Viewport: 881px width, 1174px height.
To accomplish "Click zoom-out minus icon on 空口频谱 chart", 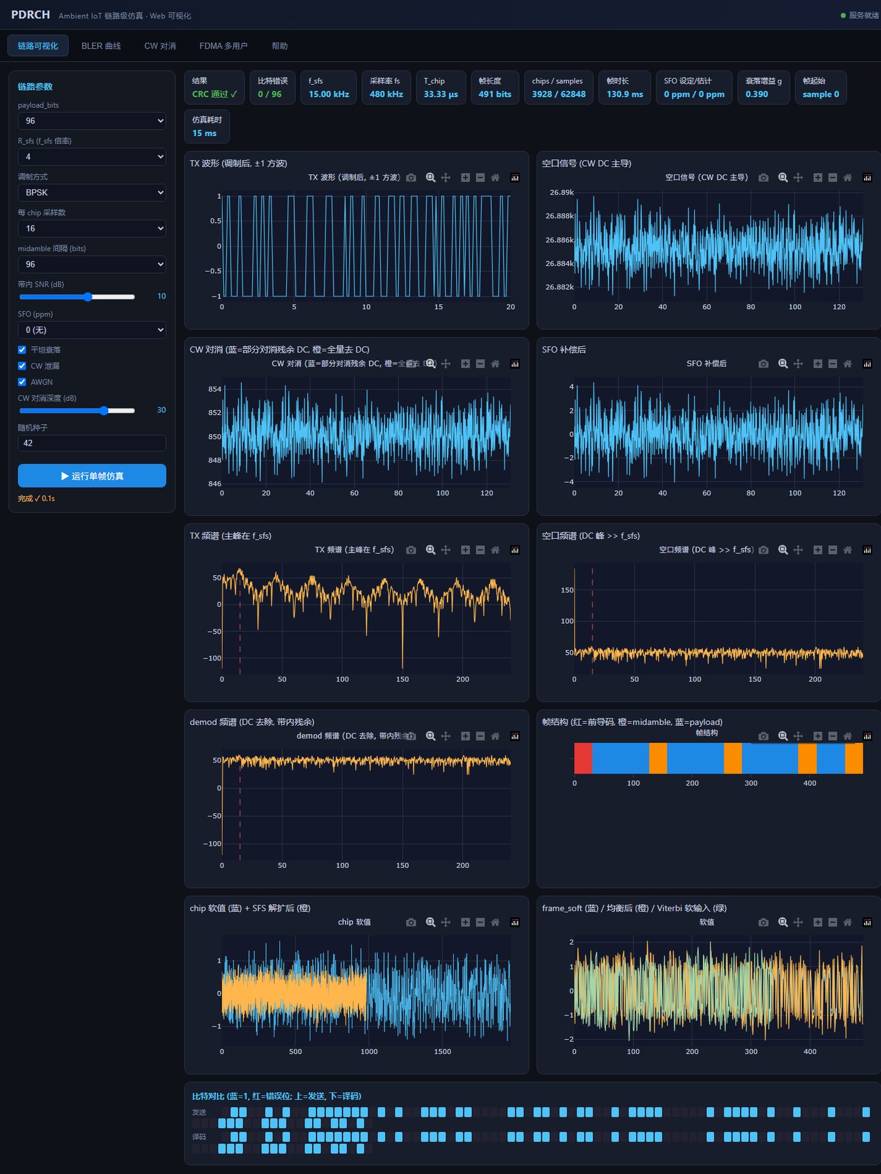I will pyautogui.click(x=833, y=550).
